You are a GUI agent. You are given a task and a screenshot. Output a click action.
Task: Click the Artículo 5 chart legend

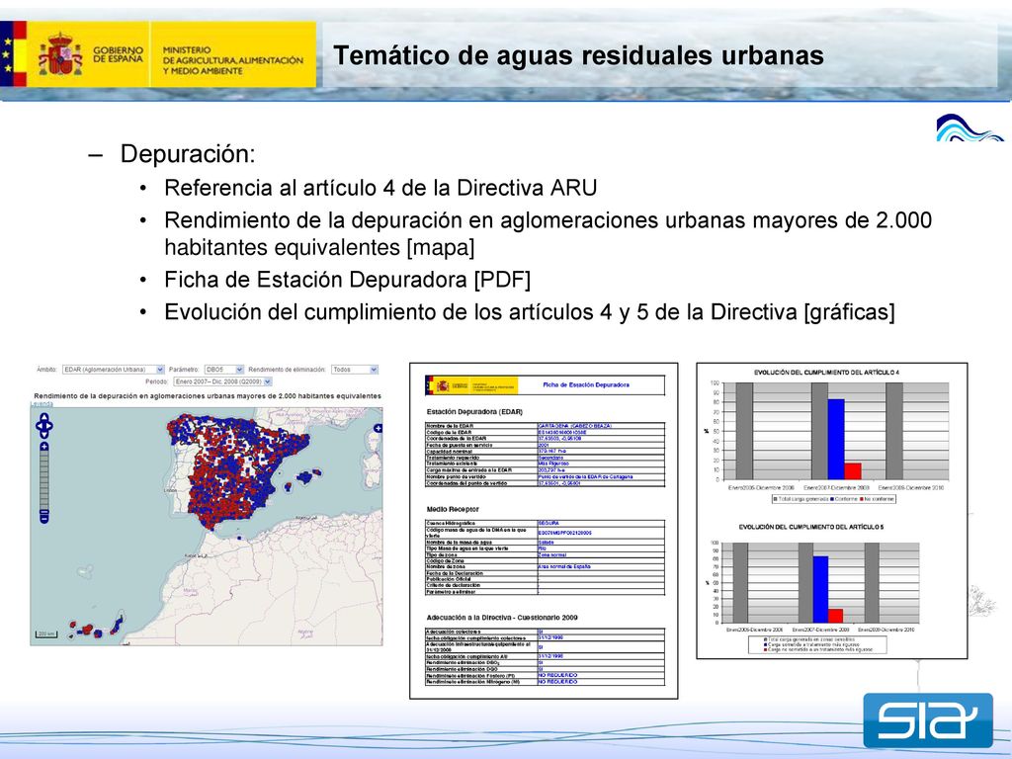click(x=817, y=644)
